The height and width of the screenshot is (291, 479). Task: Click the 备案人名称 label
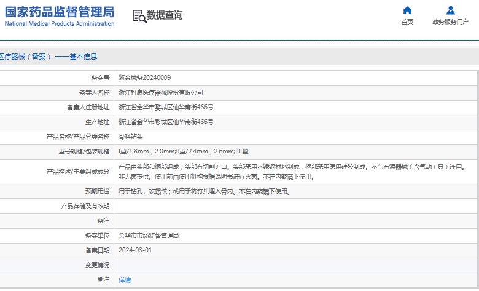point(94,93)
